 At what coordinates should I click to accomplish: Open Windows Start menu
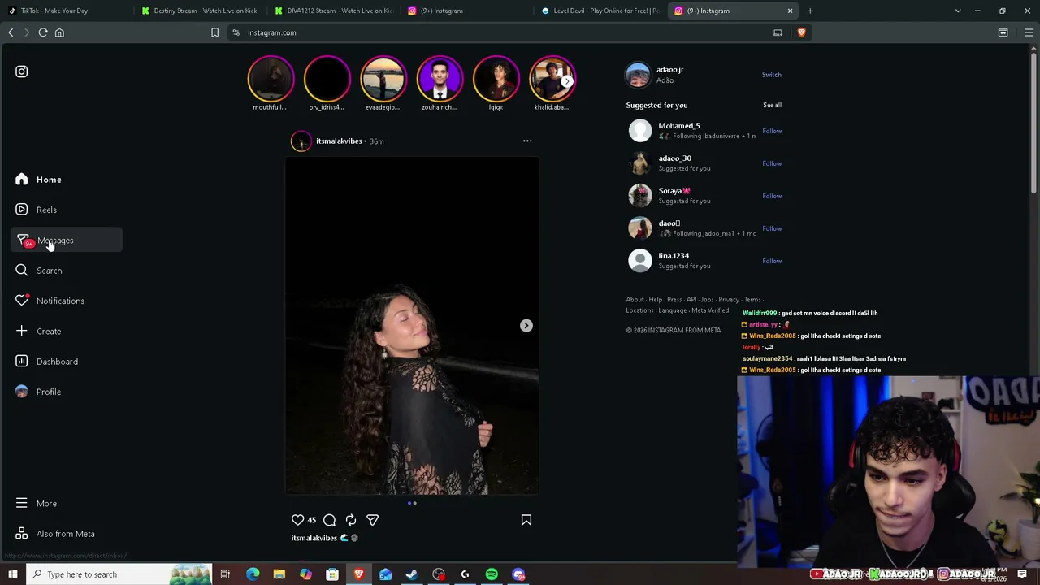tap(12, 574)
